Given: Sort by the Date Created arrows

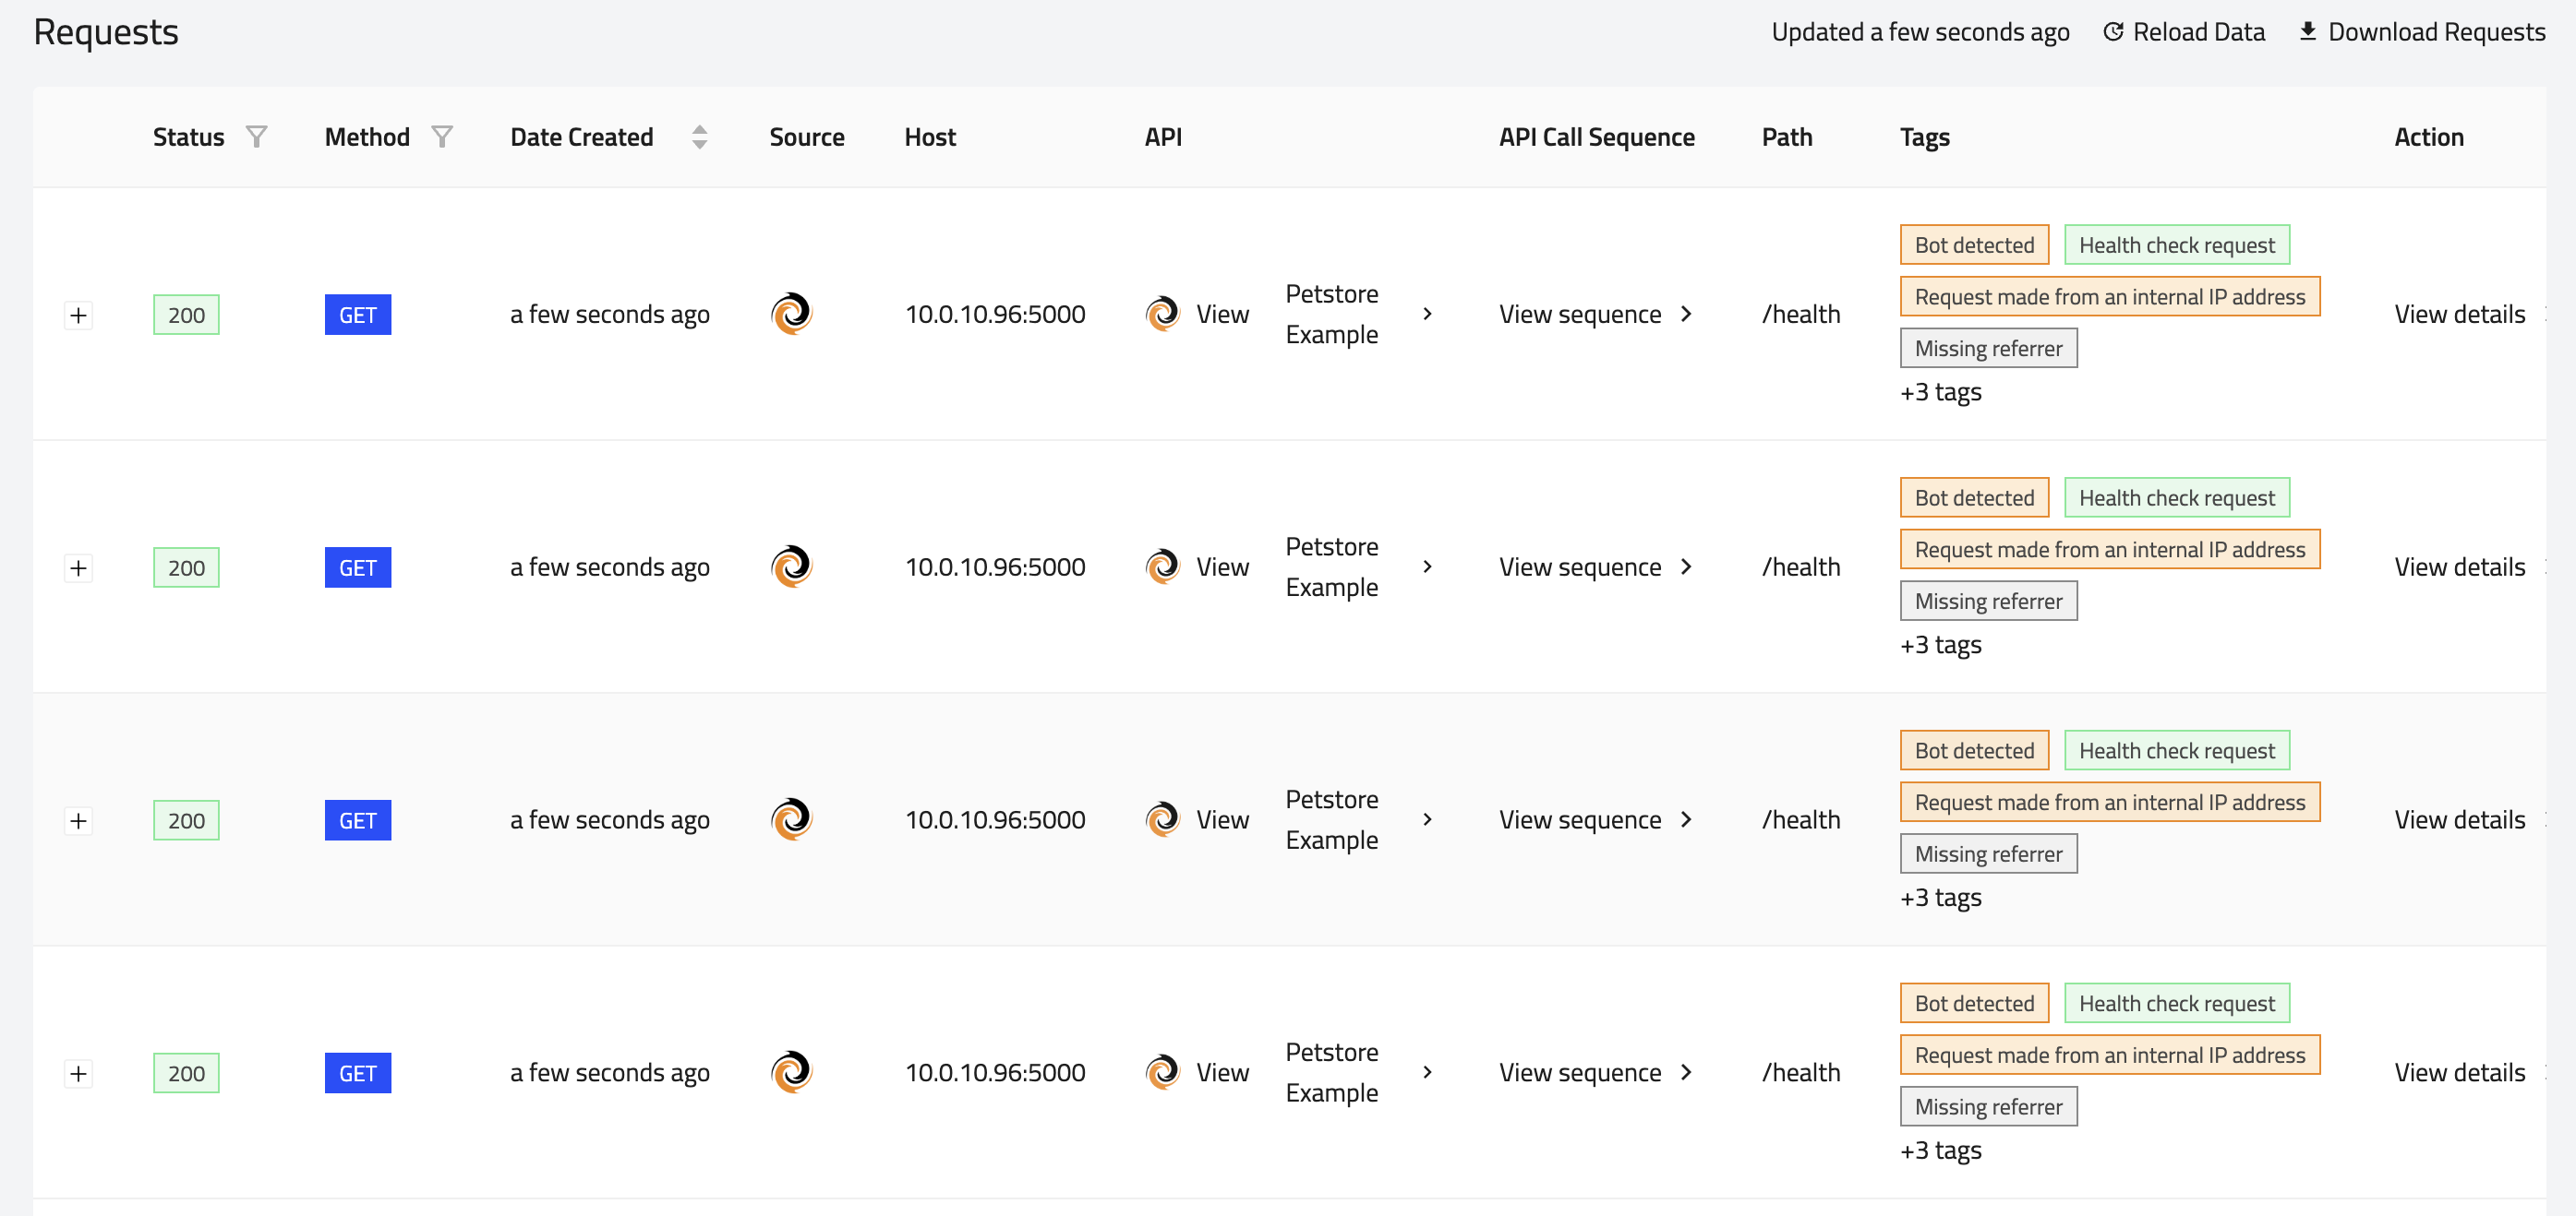Looking at the screenshot, I should 699,137.
